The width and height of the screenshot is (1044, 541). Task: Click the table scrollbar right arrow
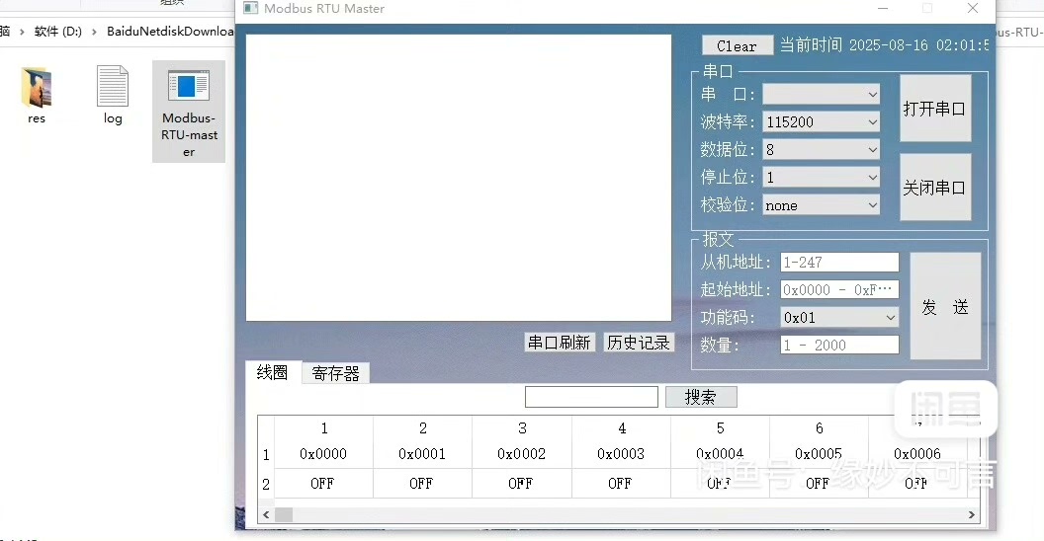pos(972,514)
